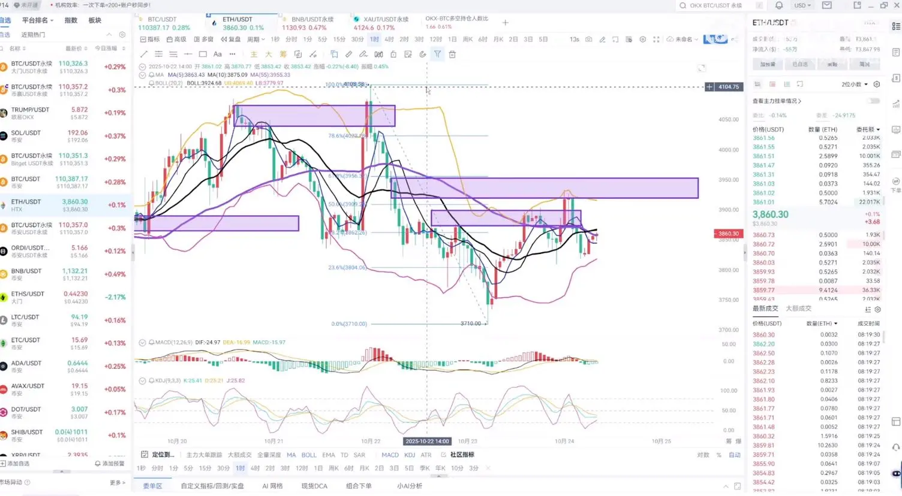902x496 pixels.
Task: Enter fullscreen chart mode
Action: click(656, 40)
